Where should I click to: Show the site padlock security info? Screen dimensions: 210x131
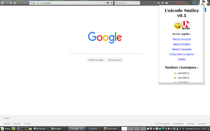point(34,3)
